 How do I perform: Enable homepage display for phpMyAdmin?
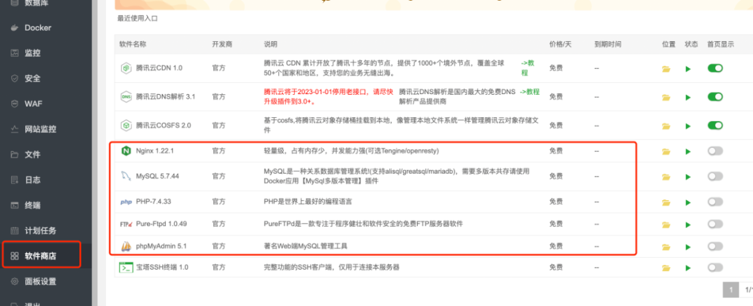[x=715, y=247]
